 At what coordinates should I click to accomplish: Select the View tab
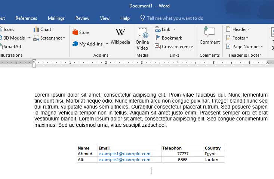coord(105,18)
